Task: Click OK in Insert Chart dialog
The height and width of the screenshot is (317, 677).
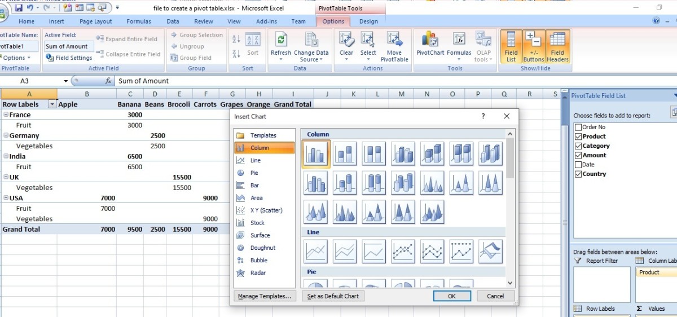Action: 452,296
